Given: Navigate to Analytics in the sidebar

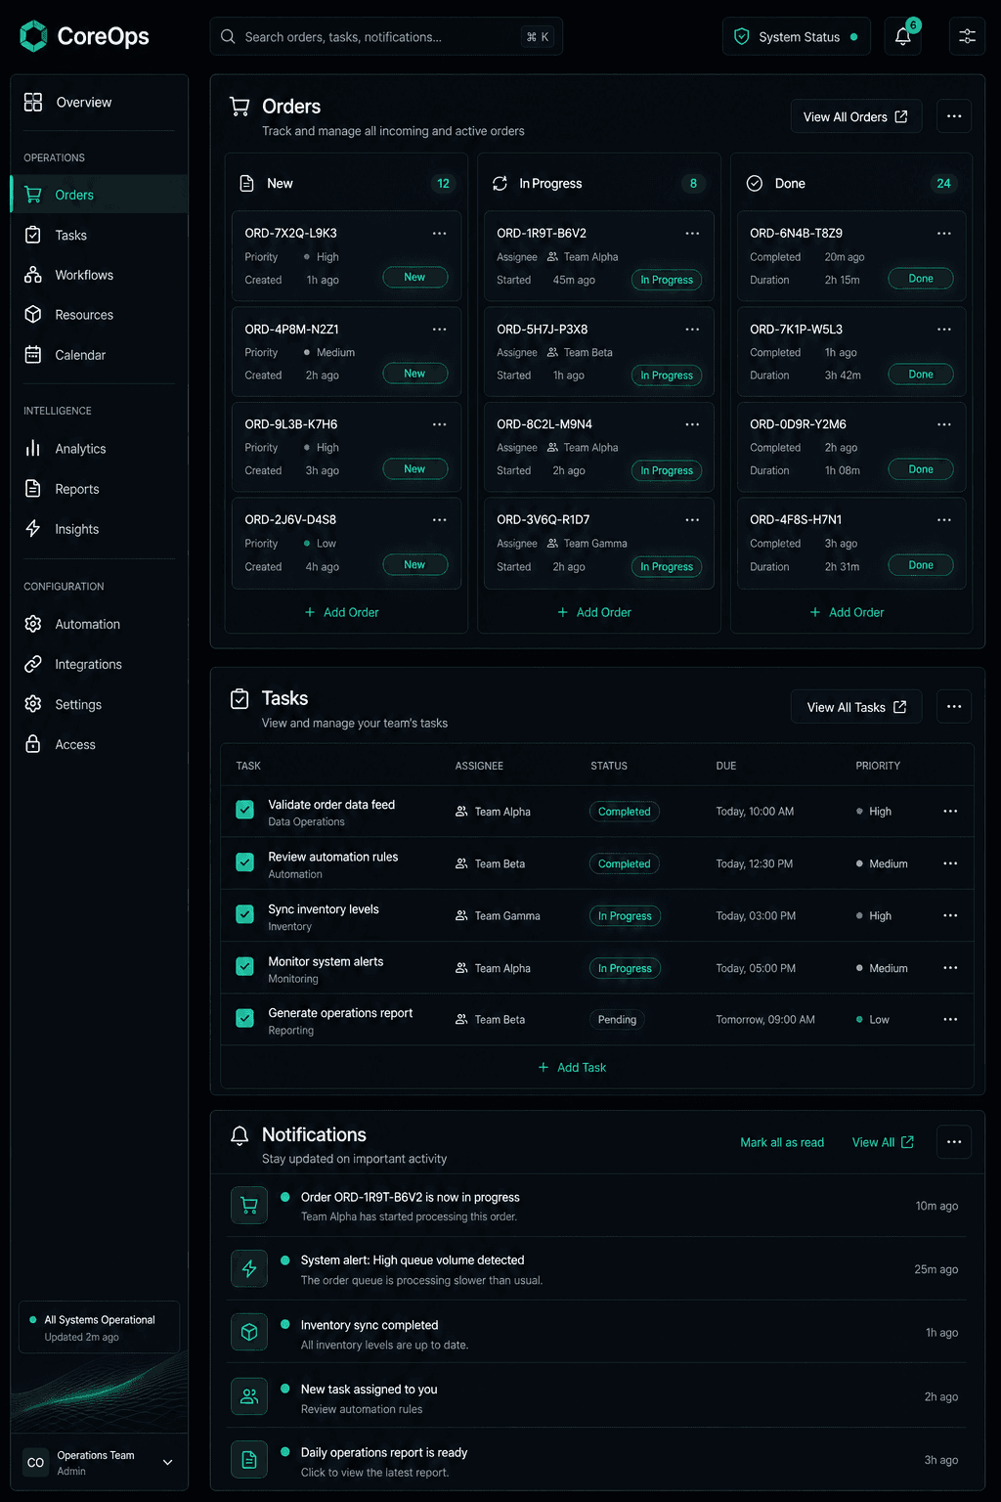Looking at the screenshot, I should pyautogui.click(x=99, y=449).
